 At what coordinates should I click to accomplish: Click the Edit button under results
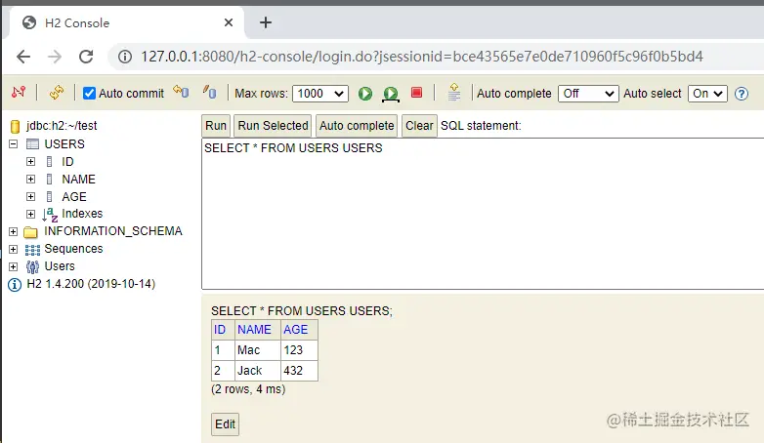click(225, 424)
